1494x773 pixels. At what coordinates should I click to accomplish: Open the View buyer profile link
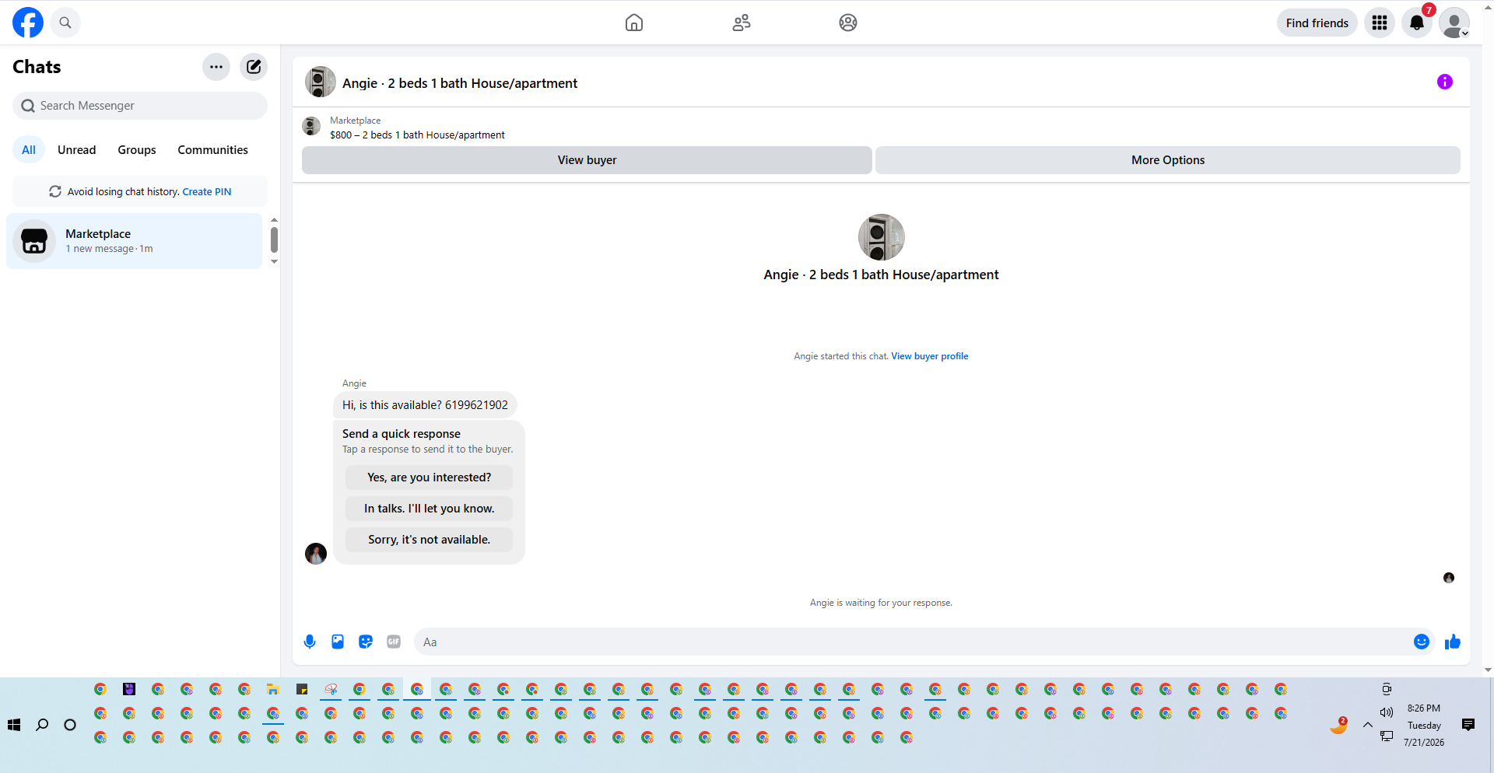[x=930, y=356]
